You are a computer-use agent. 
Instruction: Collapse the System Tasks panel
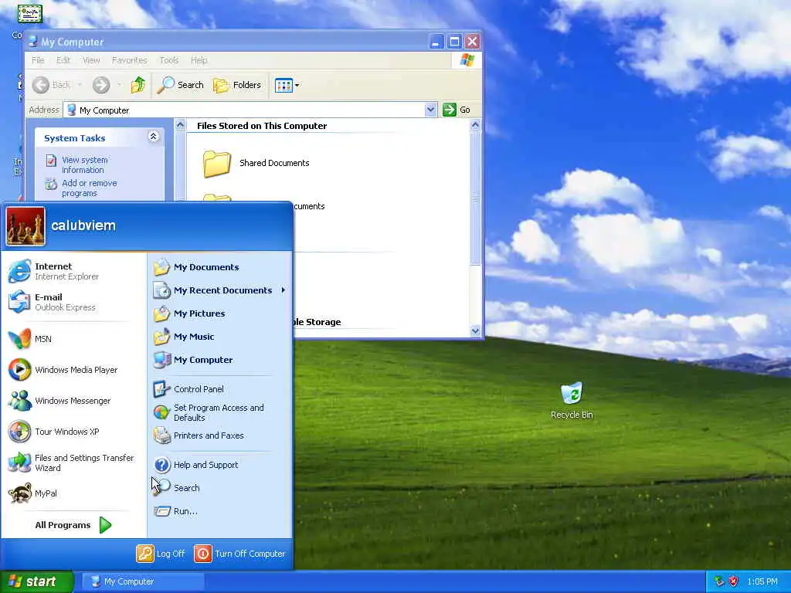[154, 137]
